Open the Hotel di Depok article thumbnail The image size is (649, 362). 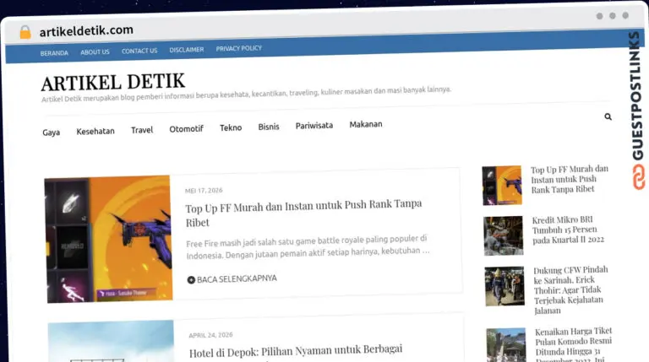(x=111, y=341)
